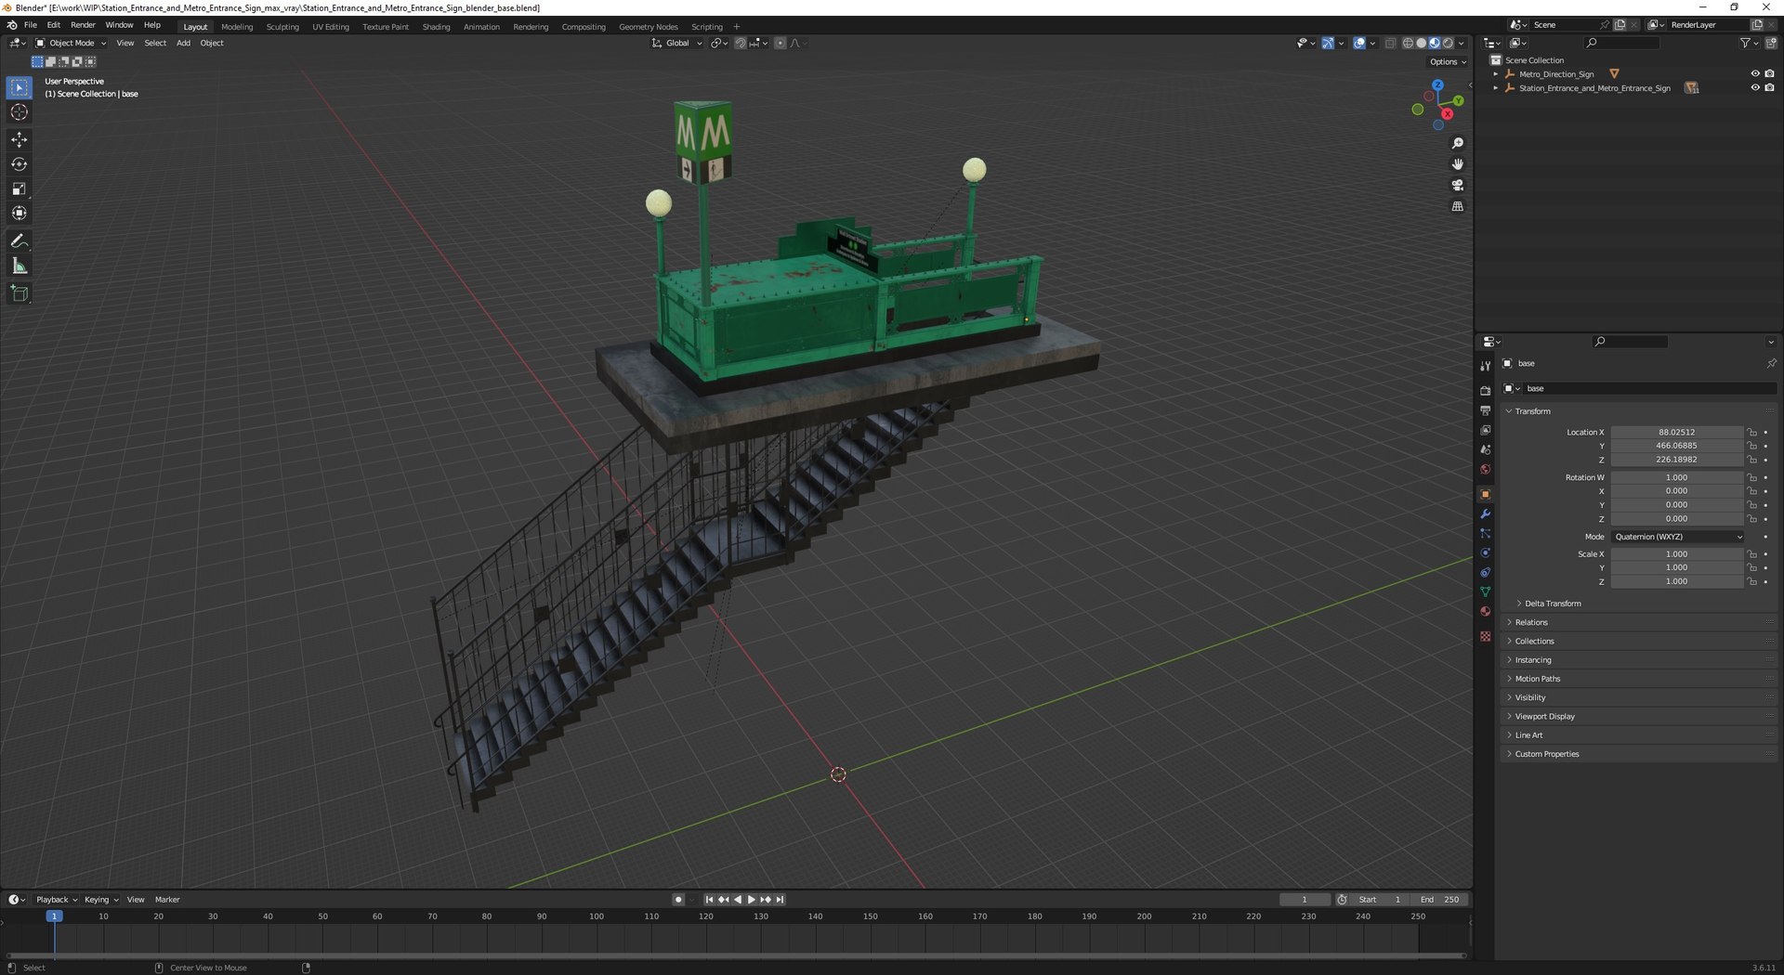Open Material properties tab icon
Screen dimensions: 1784x975
point(1485,612)
